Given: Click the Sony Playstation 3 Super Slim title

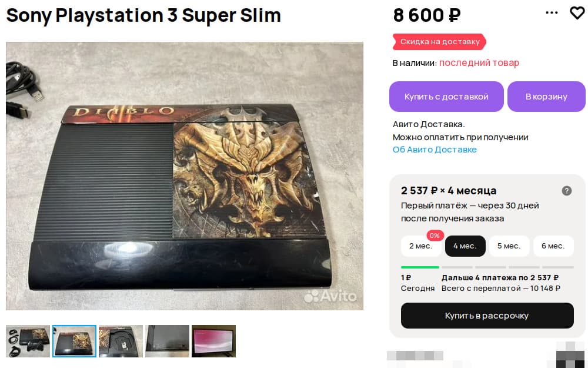Looking at the screenshot, I should [x=143, y=15].
